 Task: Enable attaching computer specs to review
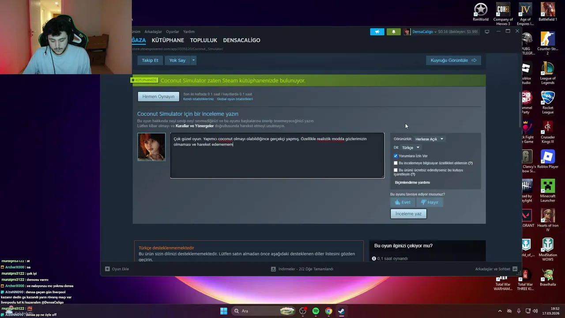click(x=395, y=163)
